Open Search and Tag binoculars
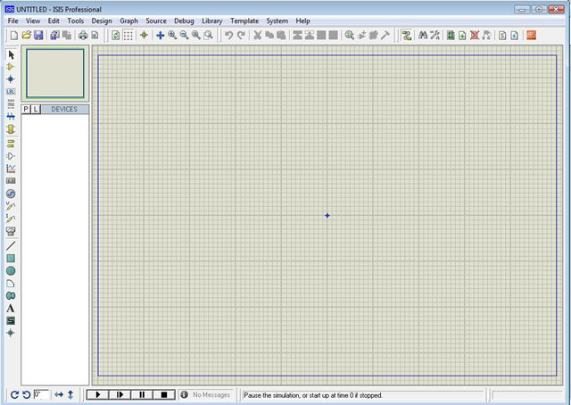The height and width of the screenshot is (405, 571). (423, 36)
